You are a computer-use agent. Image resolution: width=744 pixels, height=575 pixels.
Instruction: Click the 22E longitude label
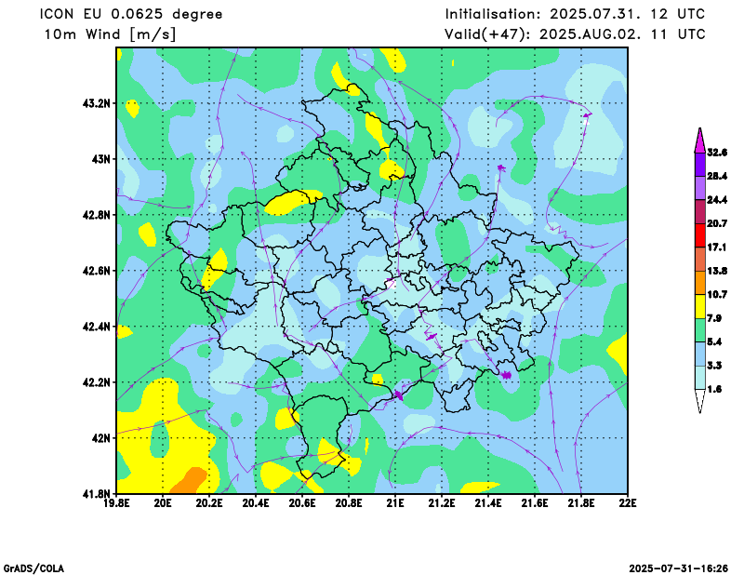[x=628, y=503]
